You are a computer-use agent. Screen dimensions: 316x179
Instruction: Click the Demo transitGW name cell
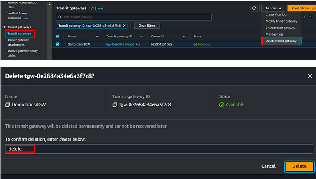[x=79, y=44]
